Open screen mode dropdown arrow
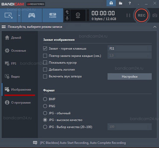159x148 pixels. pyautogui.click(x=19, y=15)
